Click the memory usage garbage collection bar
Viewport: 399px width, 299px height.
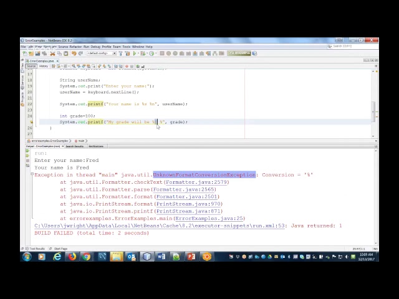[x=239, y=53]
